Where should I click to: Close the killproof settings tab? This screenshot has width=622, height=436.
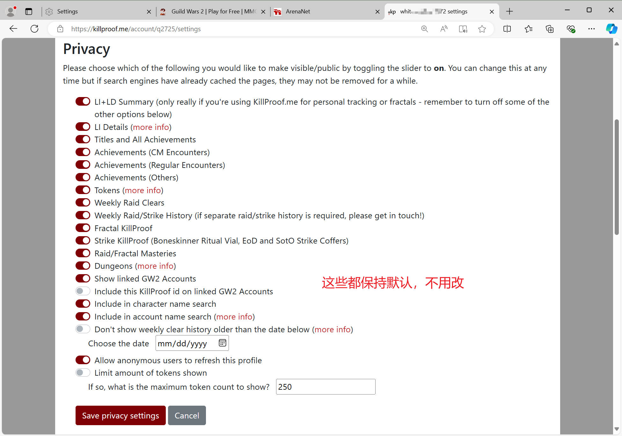[x=492, y=11]
